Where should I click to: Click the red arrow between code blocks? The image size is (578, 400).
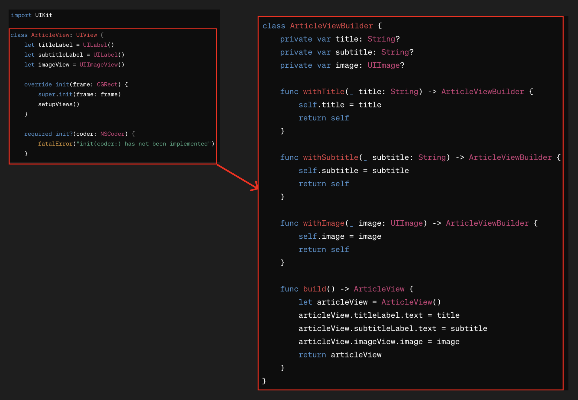coord(237,177)
